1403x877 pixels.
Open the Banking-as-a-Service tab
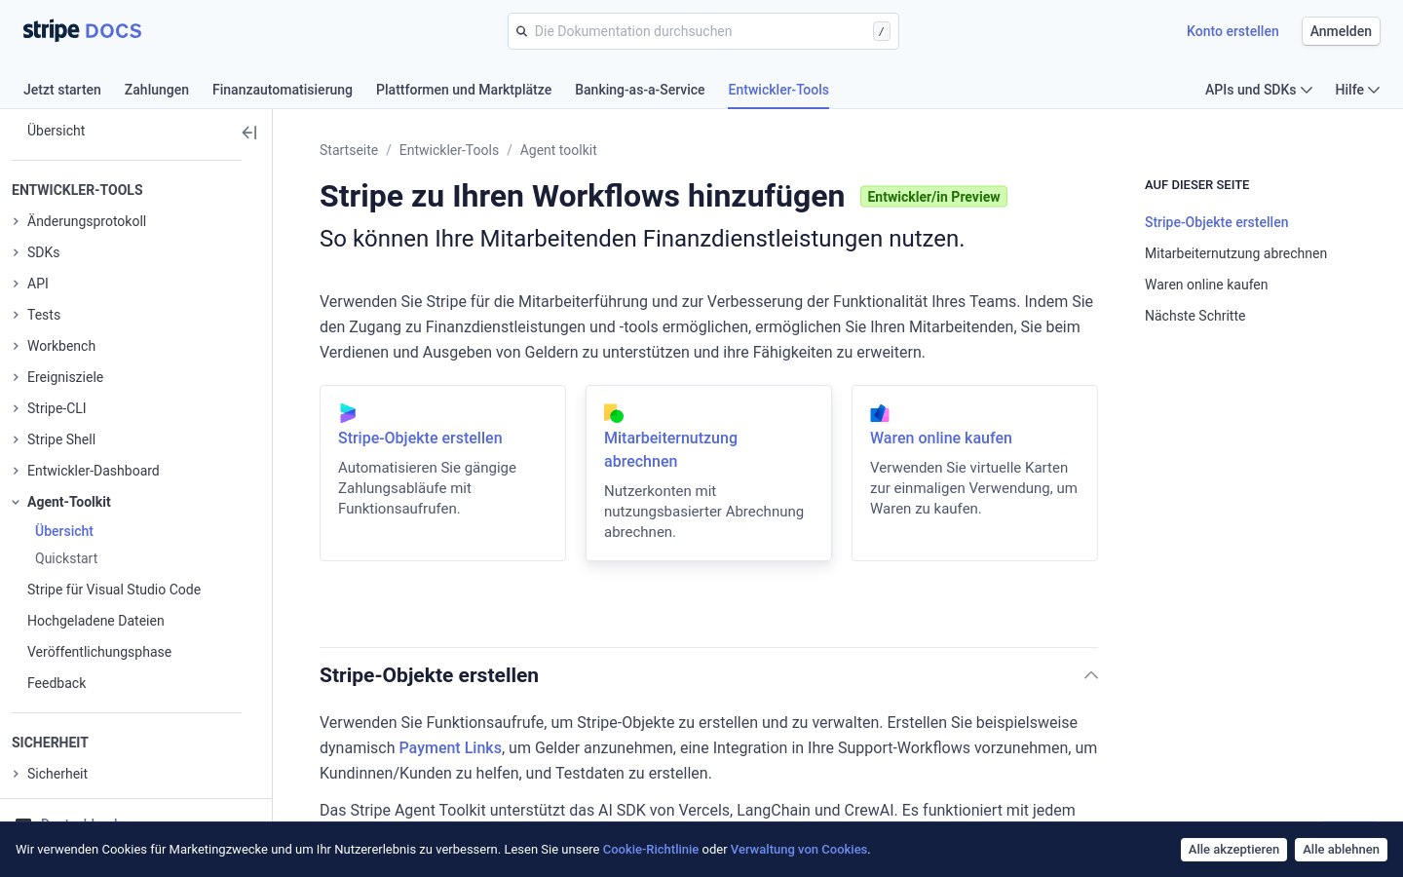[640, 90]
